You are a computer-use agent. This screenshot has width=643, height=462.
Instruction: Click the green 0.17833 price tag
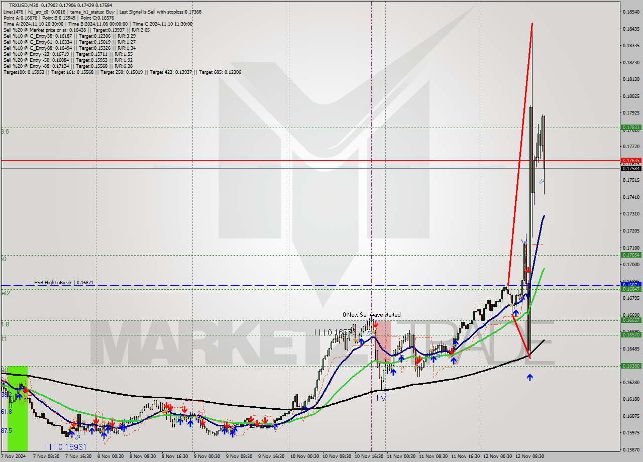tap(631, 128)
